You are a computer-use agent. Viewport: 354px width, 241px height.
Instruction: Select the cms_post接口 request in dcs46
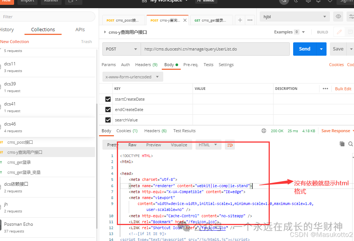tap(47, 142)
